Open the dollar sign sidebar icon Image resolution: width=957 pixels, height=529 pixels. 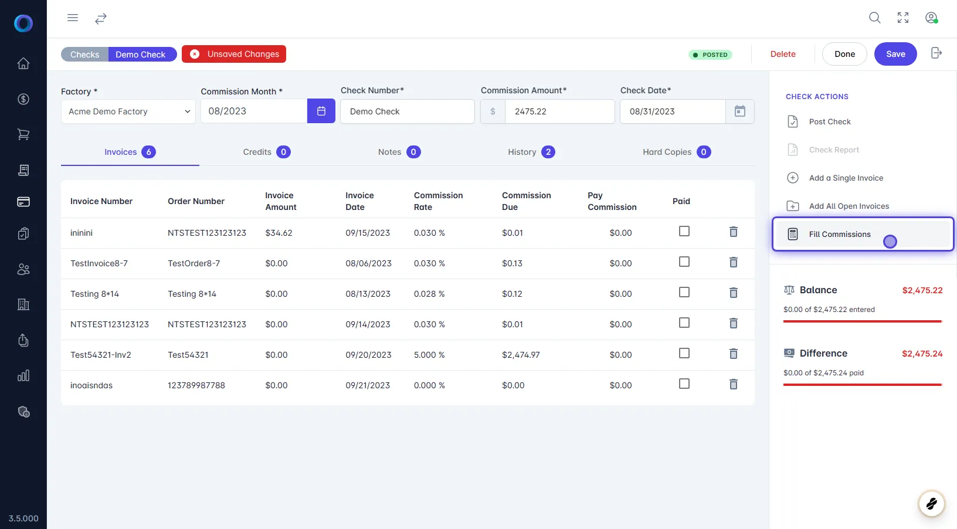pos(23,99)
